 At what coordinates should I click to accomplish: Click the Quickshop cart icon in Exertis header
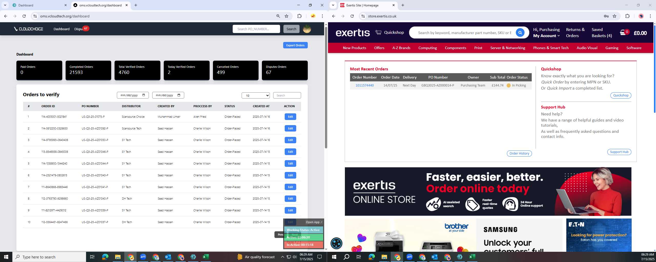(x=378, y=32)
